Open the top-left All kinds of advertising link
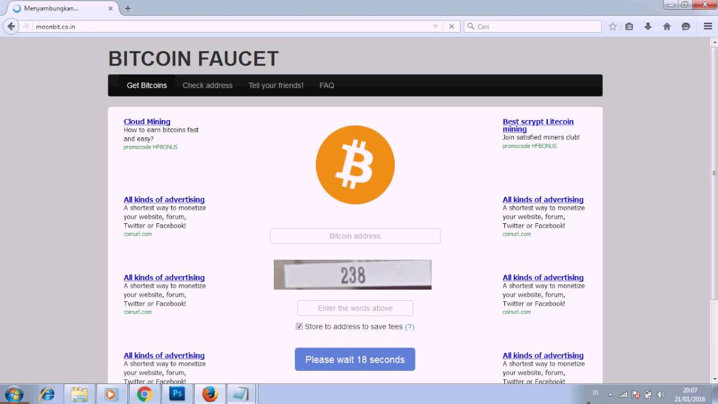Viewport: 718px width, 404px height. [164, 199]
